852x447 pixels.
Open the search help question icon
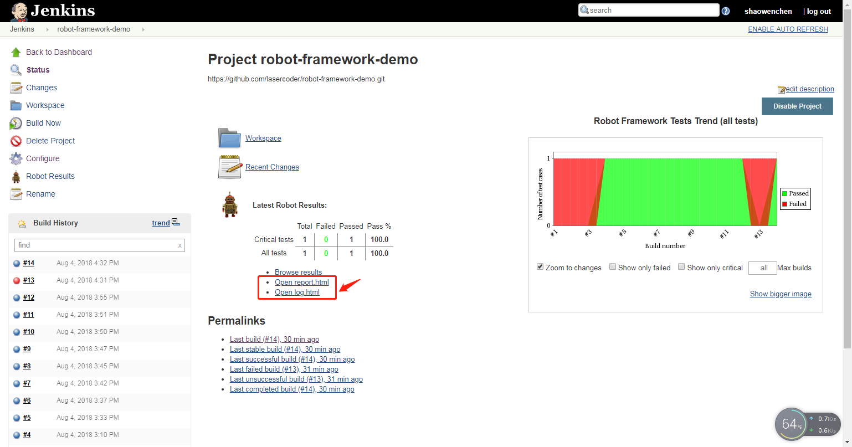pos(726,11)
